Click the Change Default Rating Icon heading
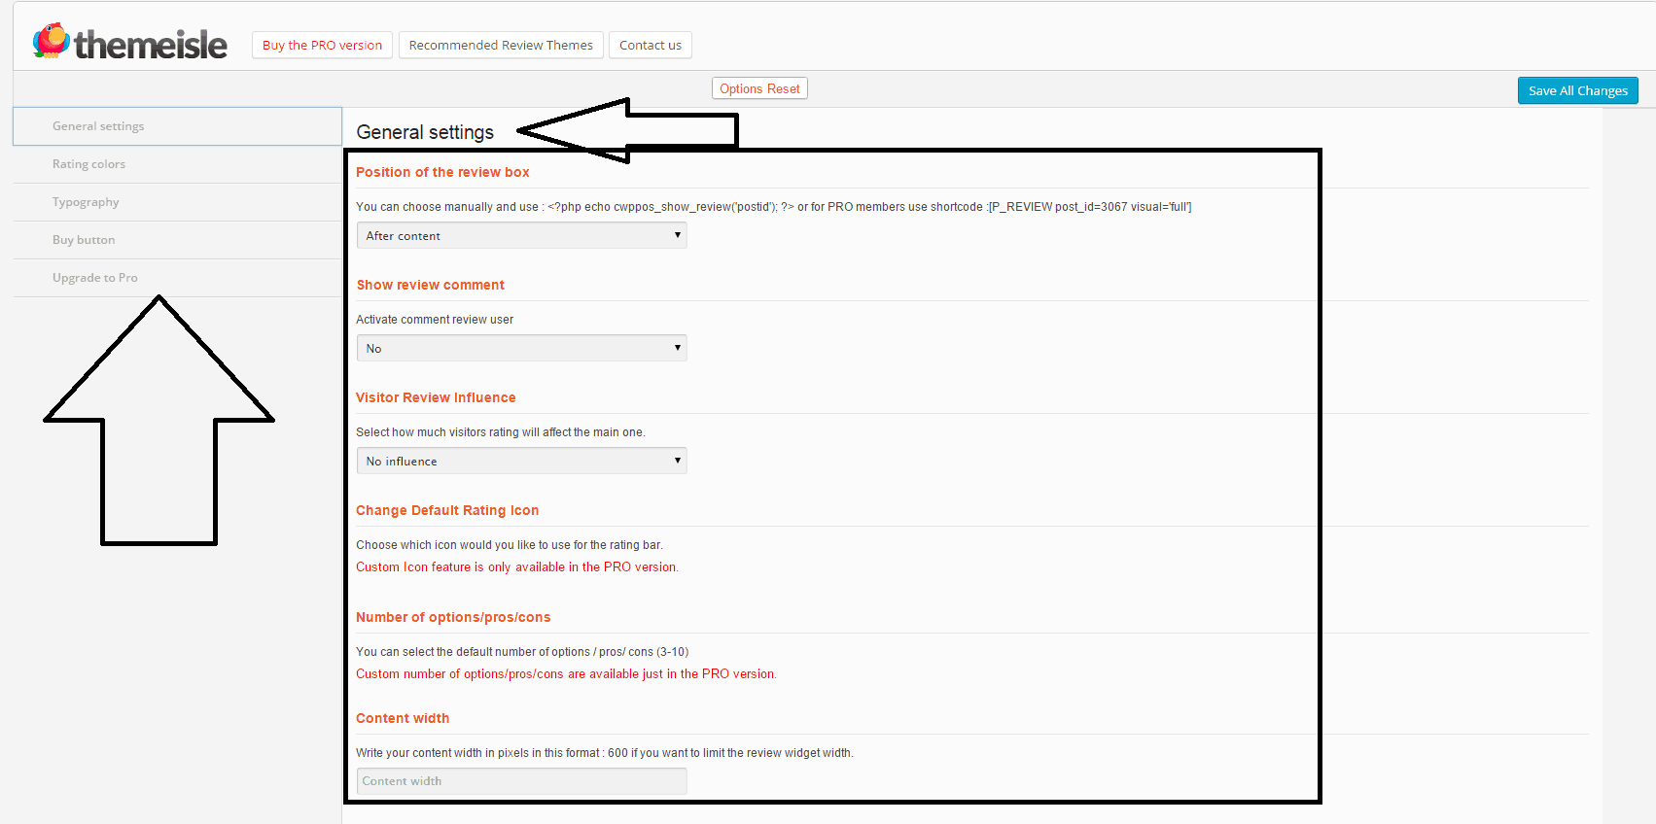This screenshot has width=1656, height=824. tap(447, 510)
